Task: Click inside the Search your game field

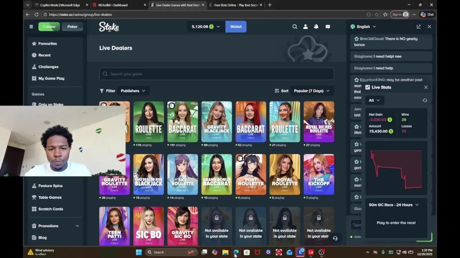Action: (216, 74)
